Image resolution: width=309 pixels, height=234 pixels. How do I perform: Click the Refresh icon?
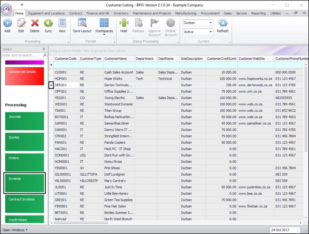coord(223,23)
